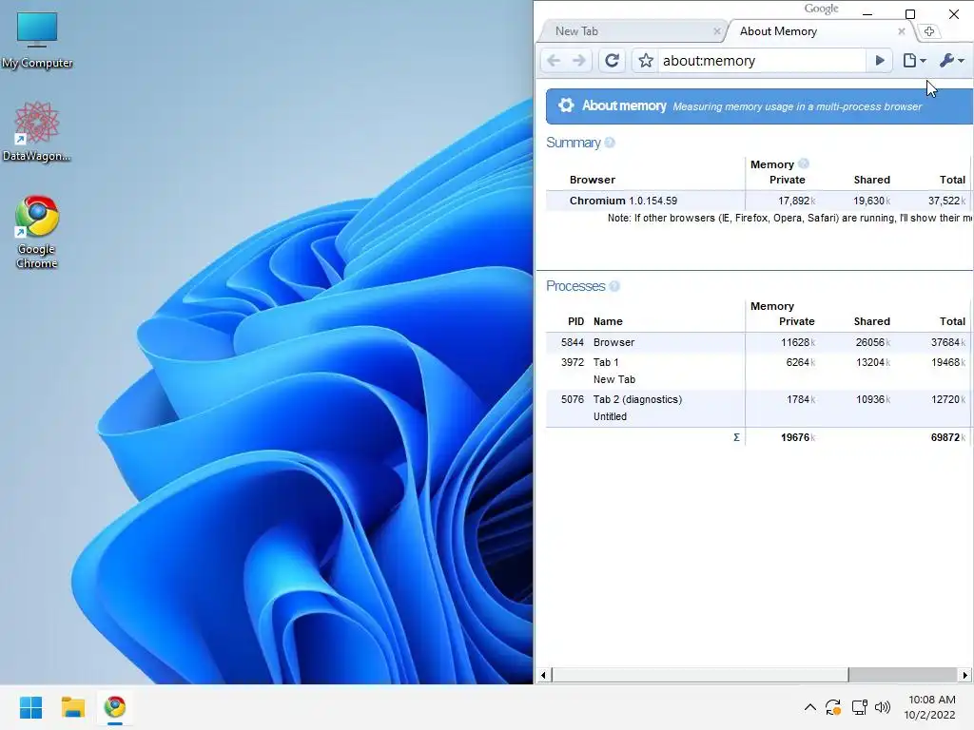Click the Untitled label under Tab 2
The width and height of the screenshot is (974, 730).
coord(610,416)
